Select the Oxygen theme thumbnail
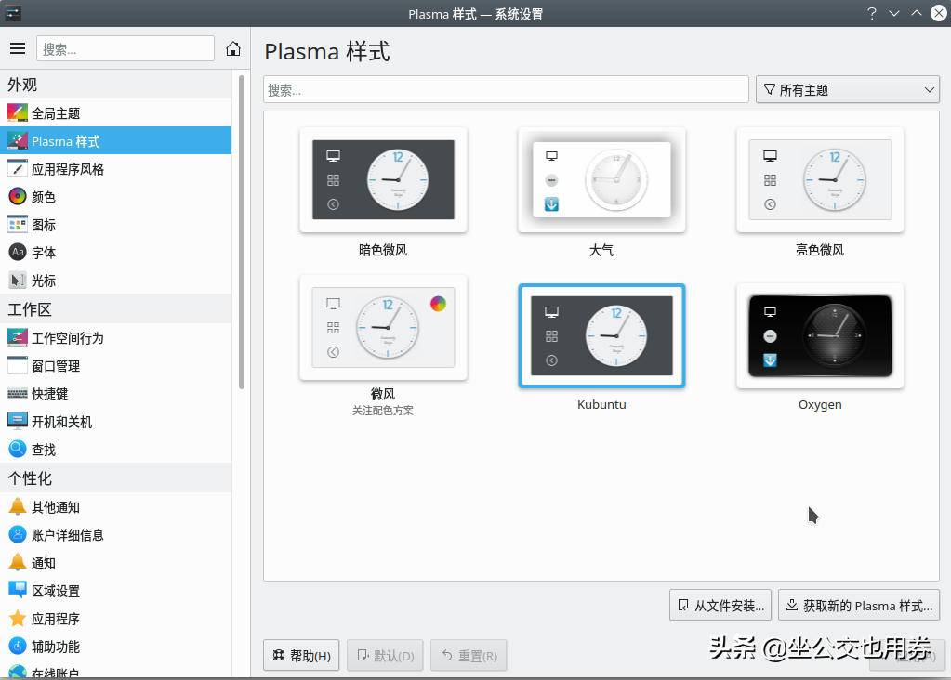 point(820,335)
